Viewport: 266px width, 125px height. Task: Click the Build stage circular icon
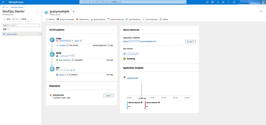[x=52, y=54]
